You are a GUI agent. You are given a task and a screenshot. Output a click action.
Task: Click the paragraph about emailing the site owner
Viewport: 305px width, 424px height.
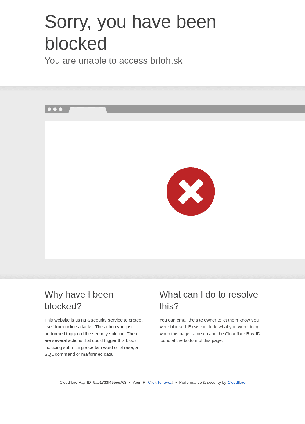(210, 330)
